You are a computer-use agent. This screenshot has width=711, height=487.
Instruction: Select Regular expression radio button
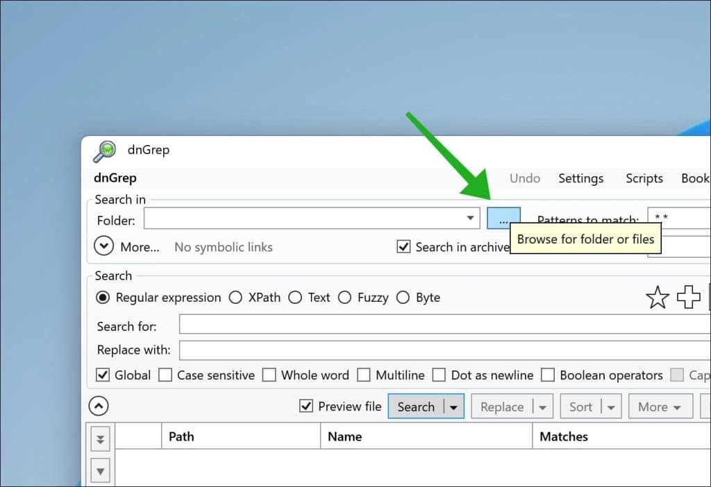tap(103, 298)
